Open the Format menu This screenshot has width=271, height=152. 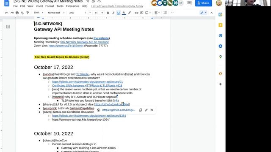click(x=50, y=6)
